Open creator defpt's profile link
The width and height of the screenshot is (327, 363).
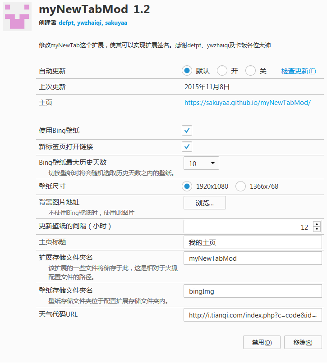pyautogui.click(x=66, y=23)
